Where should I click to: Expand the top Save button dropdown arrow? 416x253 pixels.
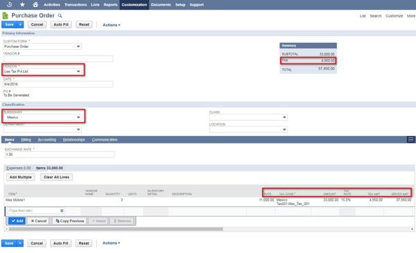[20, 25]
